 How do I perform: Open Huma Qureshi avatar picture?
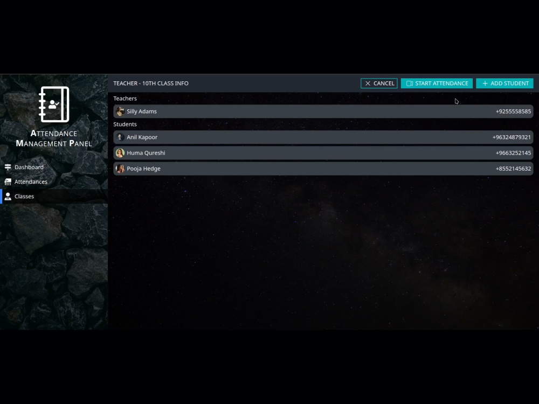tap(120, 153)
